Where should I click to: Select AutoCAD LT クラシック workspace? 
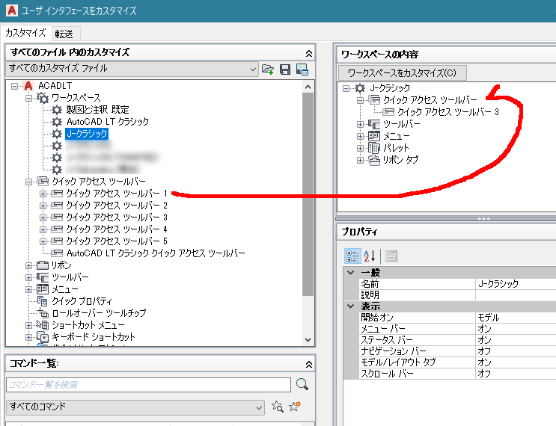tap(108, 122)
